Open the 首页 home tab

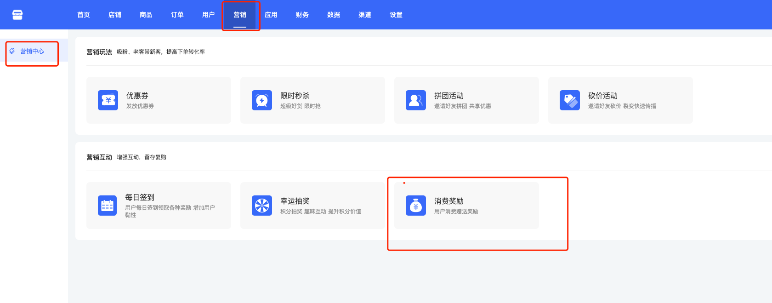click(84, 15)
